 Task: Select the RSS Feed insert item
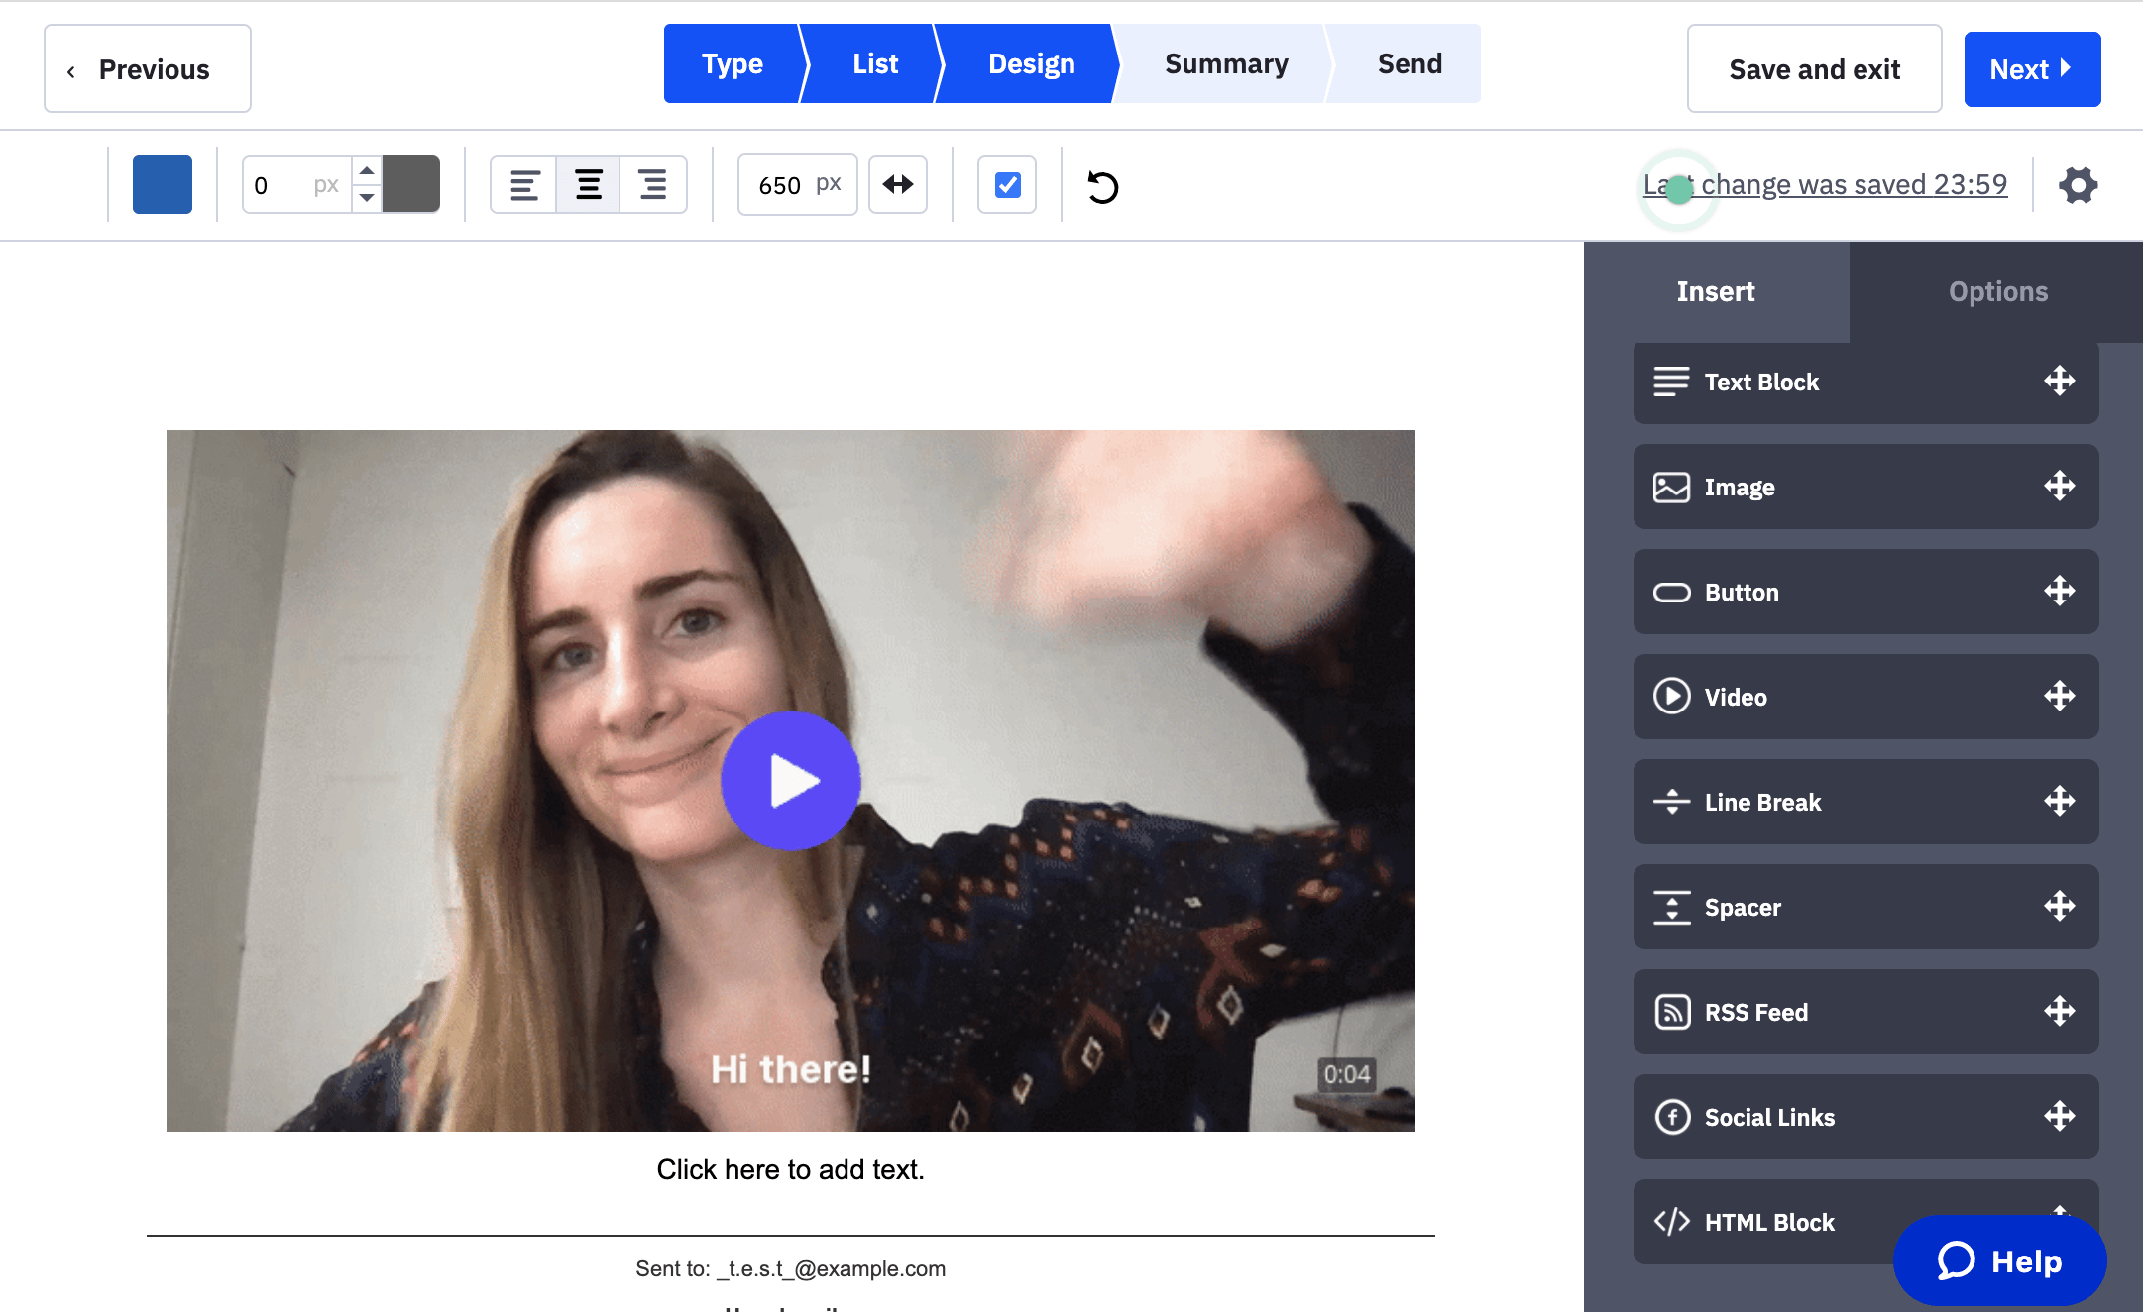click(x=1865, y=1012)
